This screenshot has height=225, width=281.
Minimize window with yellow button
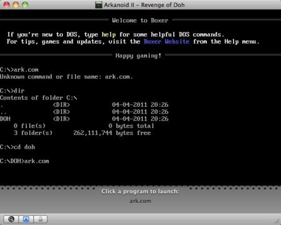point(16,5)
